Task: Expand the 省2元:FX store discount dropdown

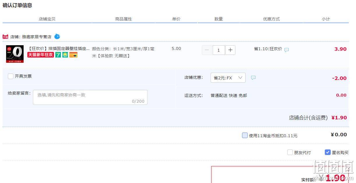Action: 228,78
